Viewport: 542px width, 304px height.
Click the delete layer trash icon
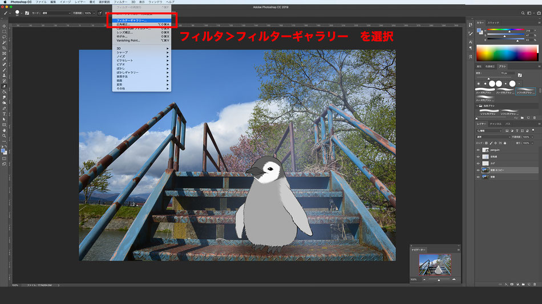pos(535,284)
